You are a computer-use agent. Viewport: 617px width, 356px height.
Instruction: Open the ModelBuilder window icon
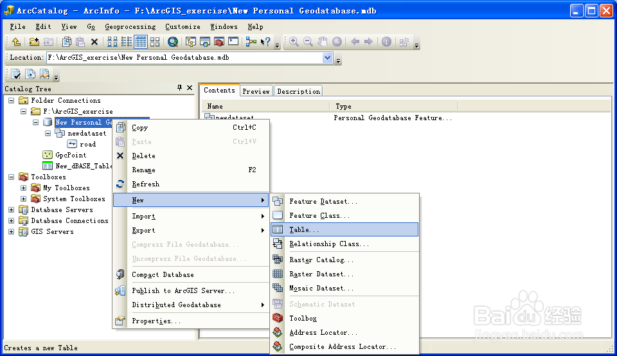pos(251,42)
